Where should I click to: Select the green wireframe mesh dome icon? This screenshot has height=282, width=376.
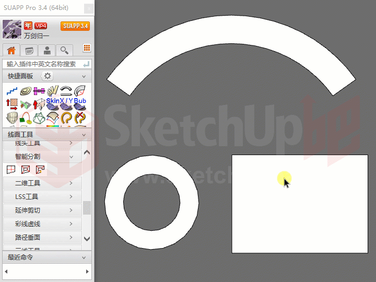[39, 118]
